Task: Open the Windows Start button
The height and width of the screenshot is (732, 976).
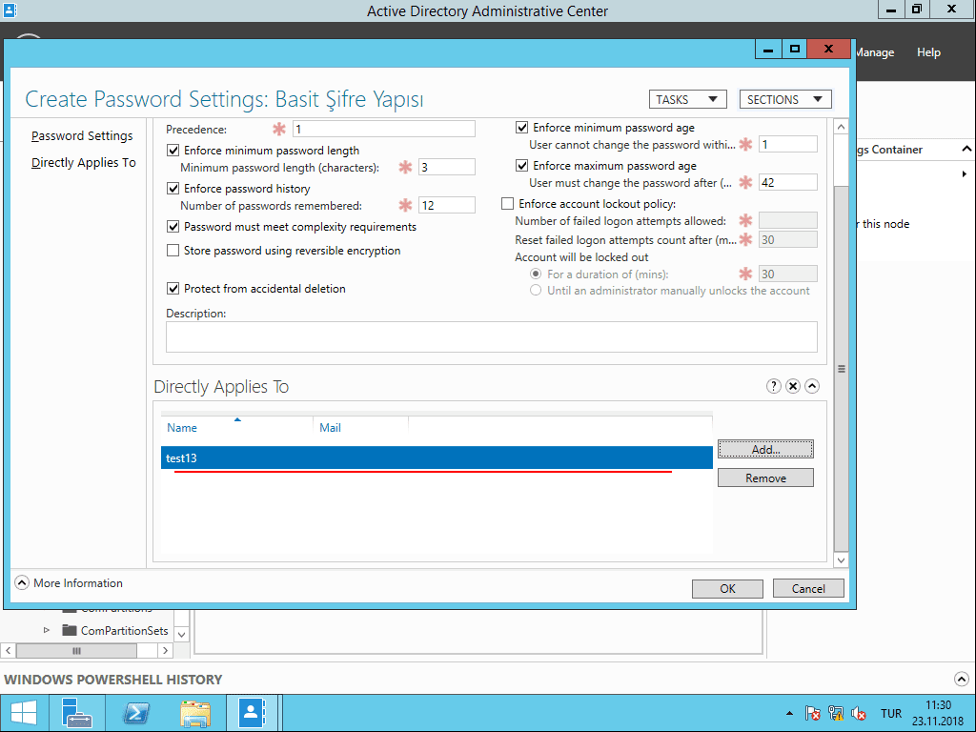Action: [x=24, y=713]
